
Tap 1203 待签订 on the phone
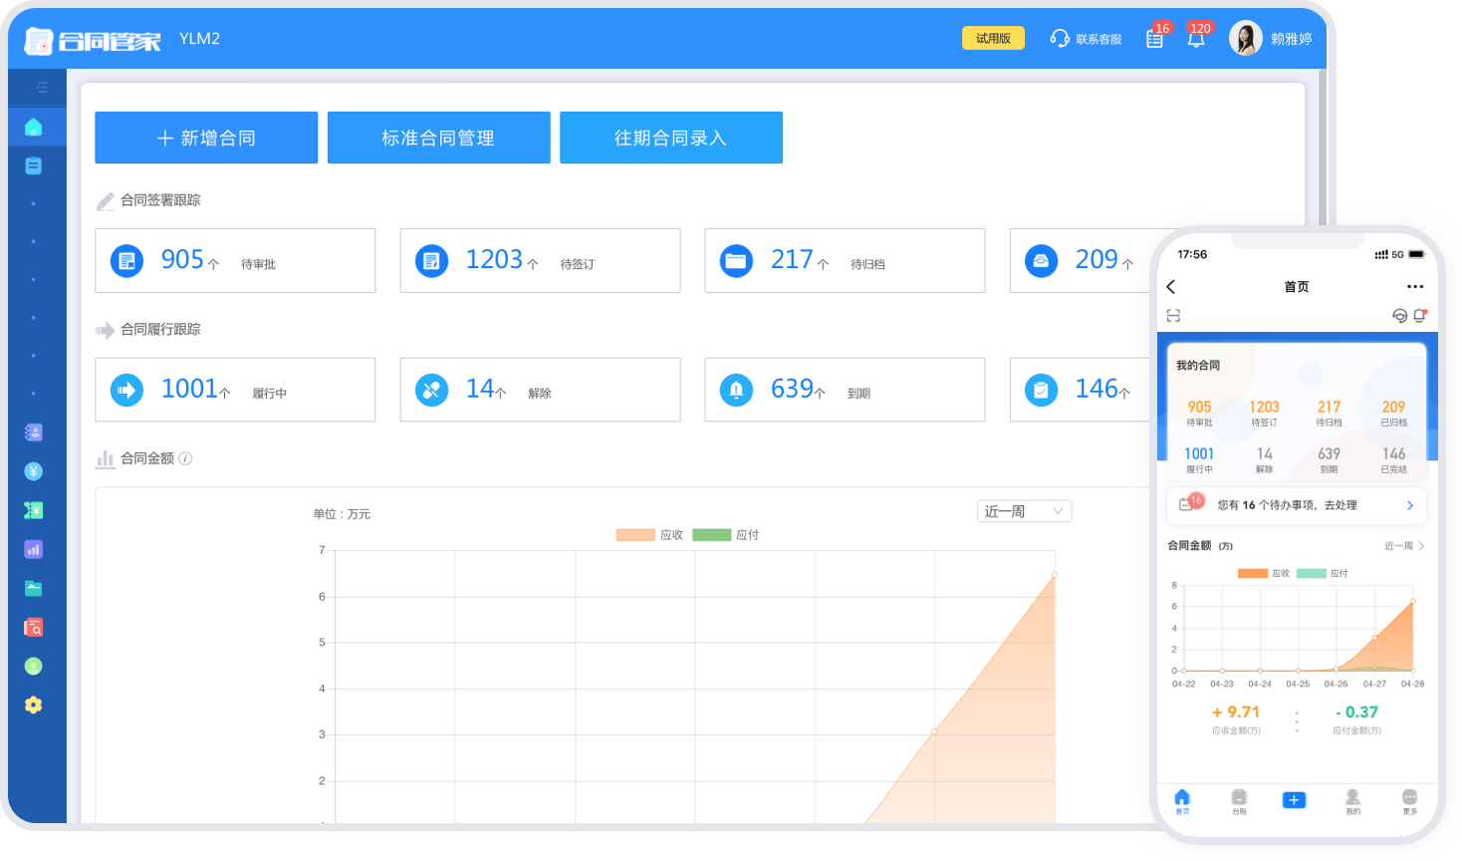[1264, 413]
